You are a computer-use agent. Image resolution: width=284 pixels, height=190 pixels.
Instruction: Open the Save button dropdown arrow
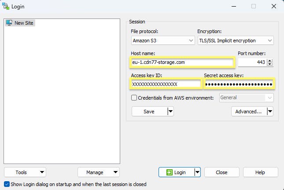170,112
